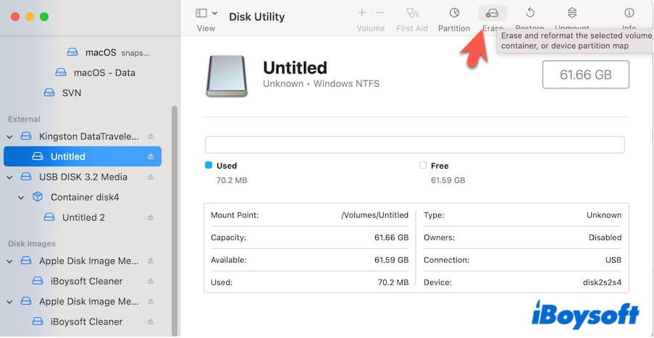Click the blue Used legend swatch
The image size is (654, 338).
click(209, 165)
